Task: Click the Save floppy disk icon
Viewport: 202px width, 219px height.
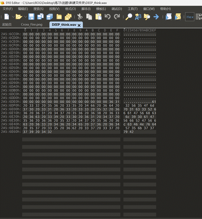Action: (x=31, y=17)
